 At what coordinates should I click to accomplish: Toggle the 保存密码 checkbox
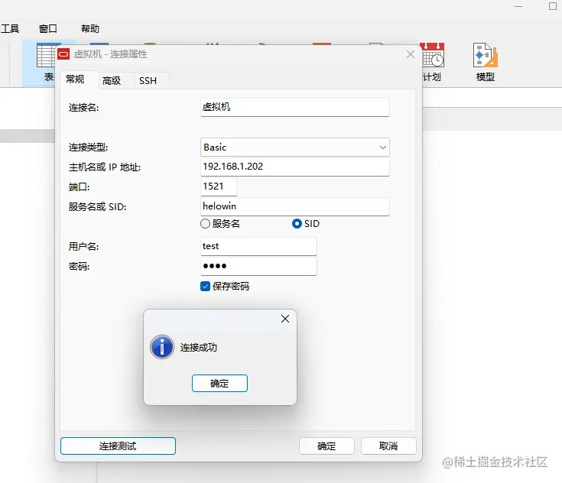coord(205,287)
